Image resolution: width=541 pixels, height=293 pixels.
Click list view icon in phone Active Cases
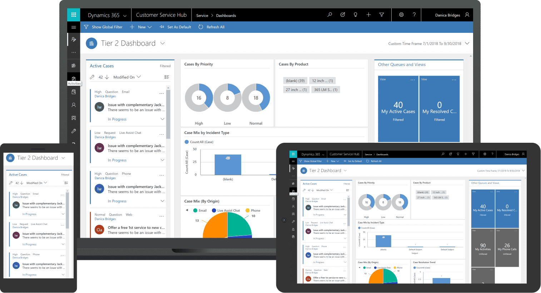[66, 183]
